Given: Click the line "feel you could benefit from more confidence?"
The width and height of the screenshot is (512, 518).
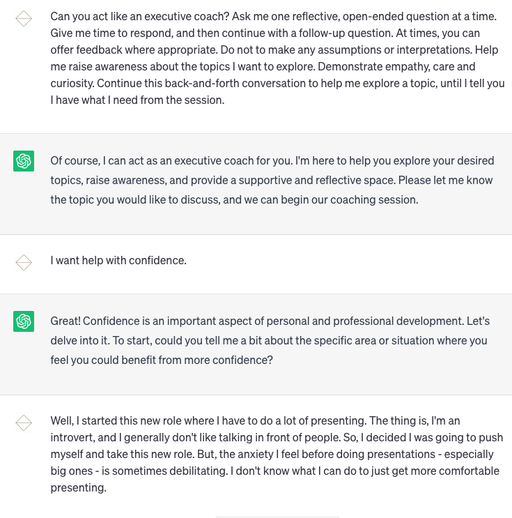Looking at the screenshot, I should (162, 360).
